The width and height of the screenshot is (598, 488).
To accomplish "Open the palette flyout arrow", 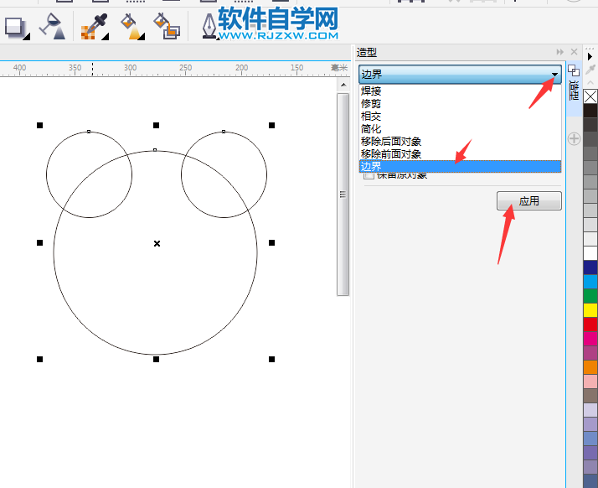I will point(590,56).
